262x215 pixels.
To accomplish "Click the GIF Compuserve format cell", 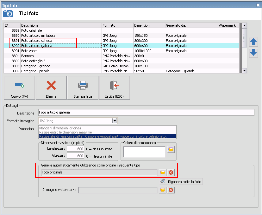I will click(x=117, y=66).
